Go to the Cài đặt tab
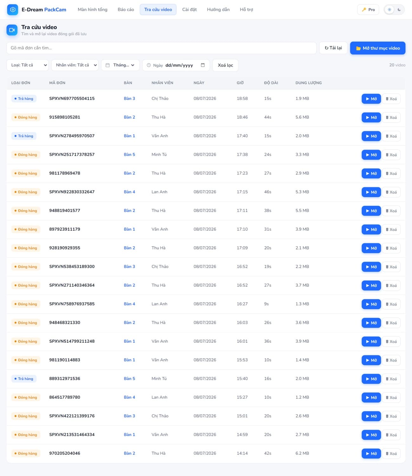 click(189, 10)
